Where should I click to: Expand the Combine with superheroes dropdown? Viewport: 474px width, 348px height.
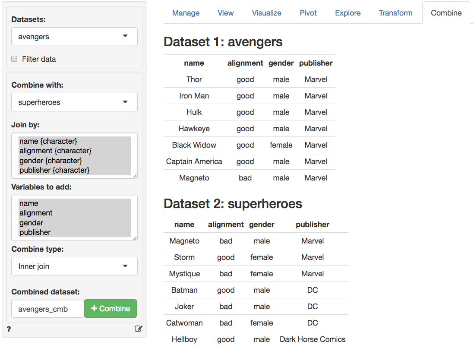pos(74,102)
